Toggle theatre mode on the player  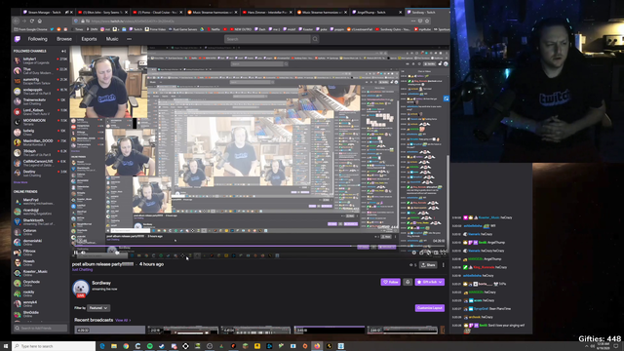point(436,253)
